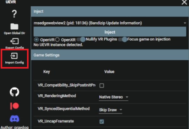Select the OpenXR radio button
189x129 pixels.
pyautogui.click(x=57, y=40)
